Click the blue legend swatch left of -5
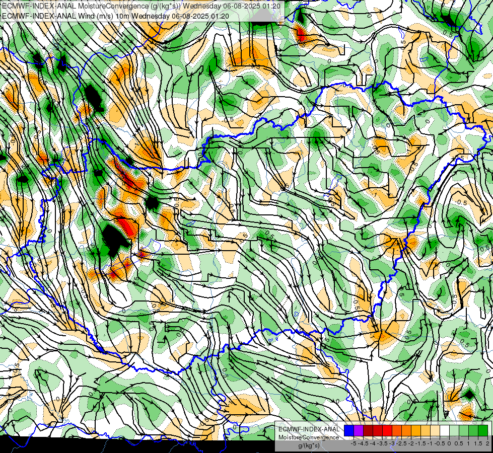This screenshot has width=493, height=453. click(x=349, y=431)
